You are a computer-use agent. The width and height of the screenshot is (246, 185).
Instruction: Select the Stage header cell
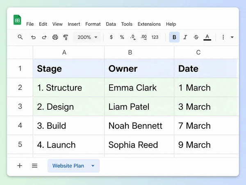click(69, 68)
